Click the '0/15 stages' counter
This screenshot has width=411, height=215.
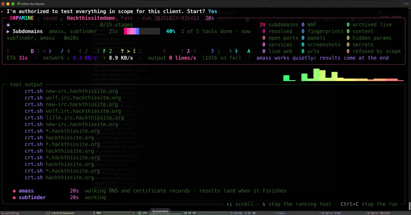(116, 25)
